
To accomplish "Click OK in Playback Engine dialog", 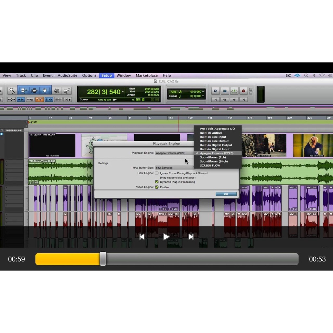I will tap(226, 194).
